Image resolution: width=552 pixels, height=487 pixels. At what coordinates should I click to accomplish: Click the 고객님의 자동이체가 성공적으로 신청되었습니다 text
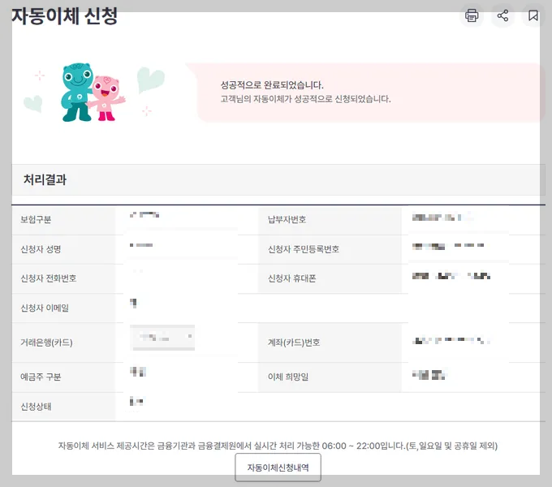coord(305,99)
